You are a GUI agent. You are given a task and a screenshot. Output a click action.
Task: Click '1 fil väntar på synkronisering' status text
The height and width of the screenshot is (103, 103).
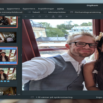(x=54, y=97)
